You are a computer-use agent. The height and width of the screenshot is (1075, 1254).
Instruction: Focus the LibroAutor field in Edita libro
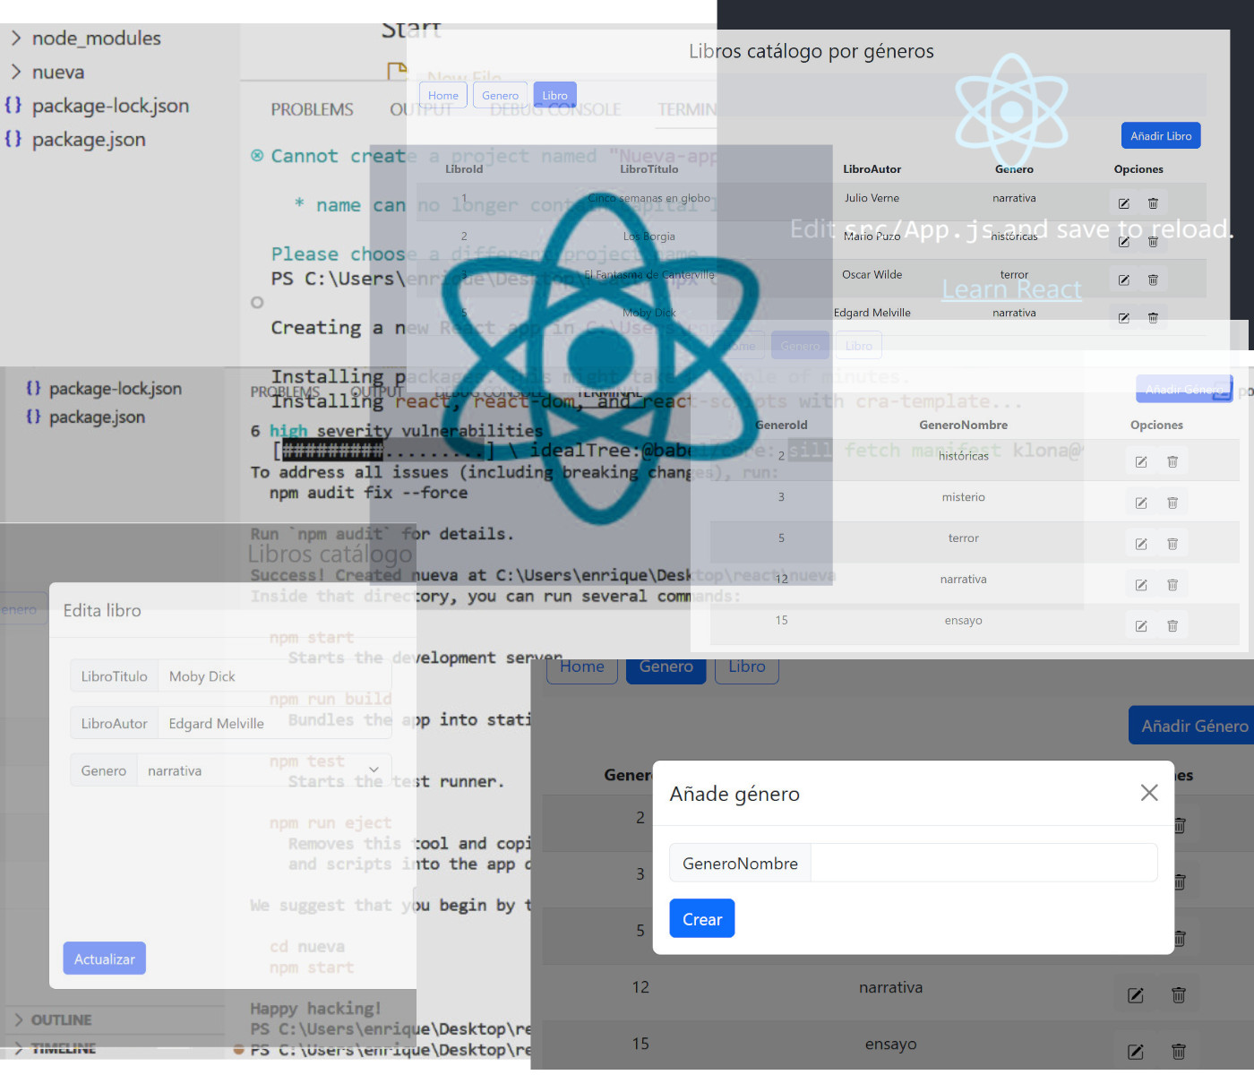pyautogui.click(x=275, y=723)
